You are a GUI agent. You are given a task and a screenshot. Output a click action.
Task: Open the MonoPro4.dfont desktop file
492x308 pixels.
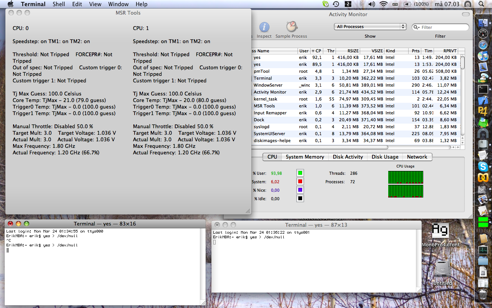(x=440, y=235)
